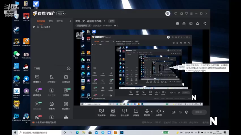The width and height of the screenshot is (241, 135).
Task: Open the hamburger menu in title bar
Action: [x=191, y=13]
